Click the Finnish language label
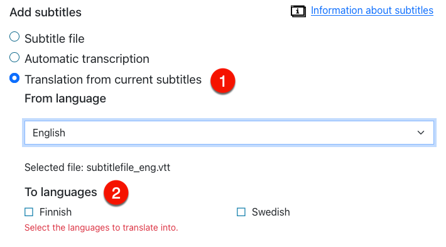The image size is (446, 247). [55, 212]
